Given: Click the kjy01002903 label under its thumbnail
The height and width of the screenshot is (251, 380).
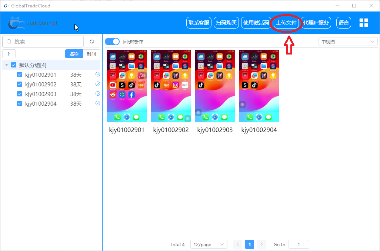Looking at the screenshot, I should pos(215,130).
